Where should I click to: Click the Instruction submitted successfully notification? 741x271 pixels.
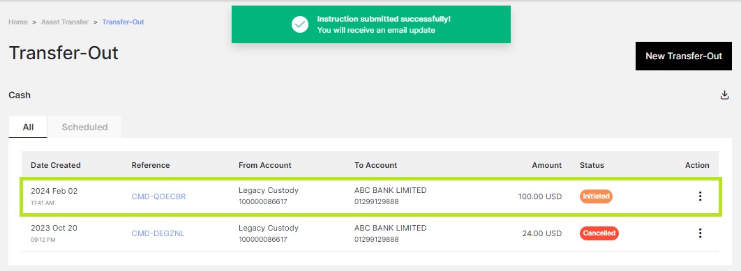pyautogui.click(x=371, y=24)
